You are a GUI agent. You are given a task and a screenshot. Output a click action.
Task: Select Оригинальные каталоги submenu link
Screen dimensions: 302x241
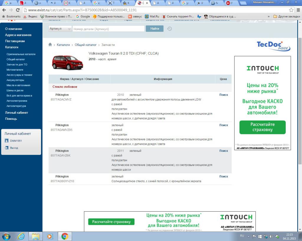(x=21, y=54)
